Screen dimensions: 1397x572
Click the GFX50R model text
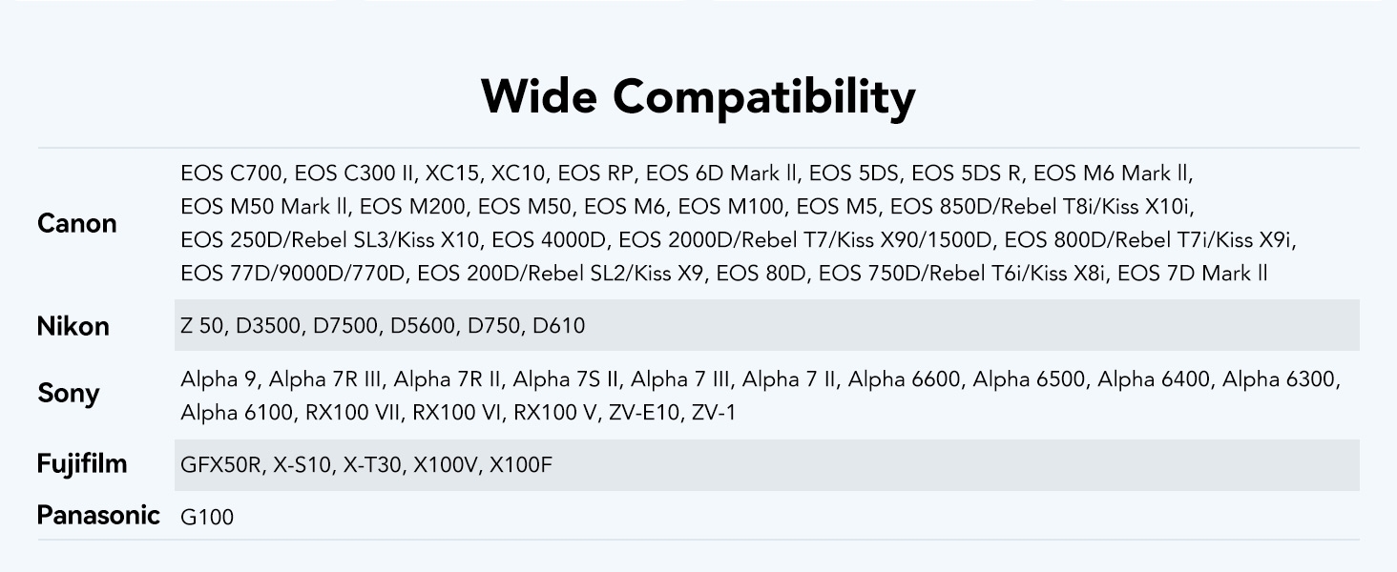coord(221,465)
